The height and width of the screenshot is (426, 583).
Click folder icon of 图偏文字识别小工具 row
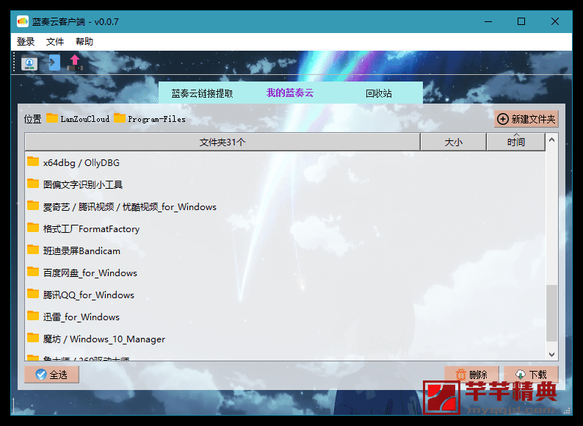click(x=33, y=184)
